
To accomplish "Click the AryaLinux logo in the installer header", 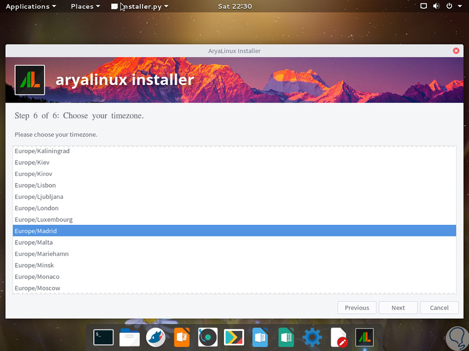I will pos(30,80).
